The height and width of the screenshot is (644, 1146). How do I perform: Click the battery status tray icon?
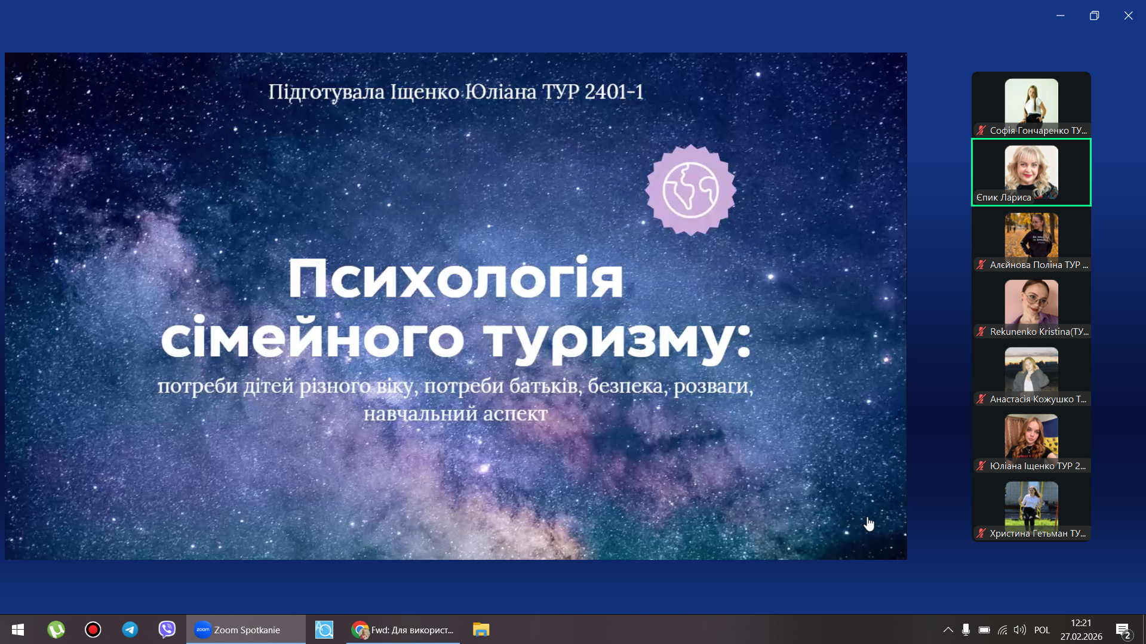[x=984, y=630]
